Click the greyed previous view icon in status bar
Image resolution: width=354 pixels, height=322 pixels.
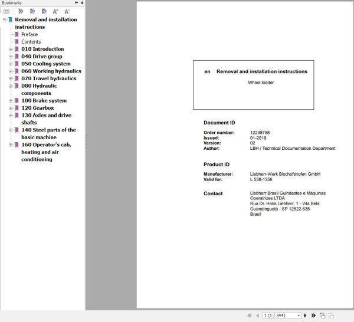pyautogui.click(x=331, y=316)
